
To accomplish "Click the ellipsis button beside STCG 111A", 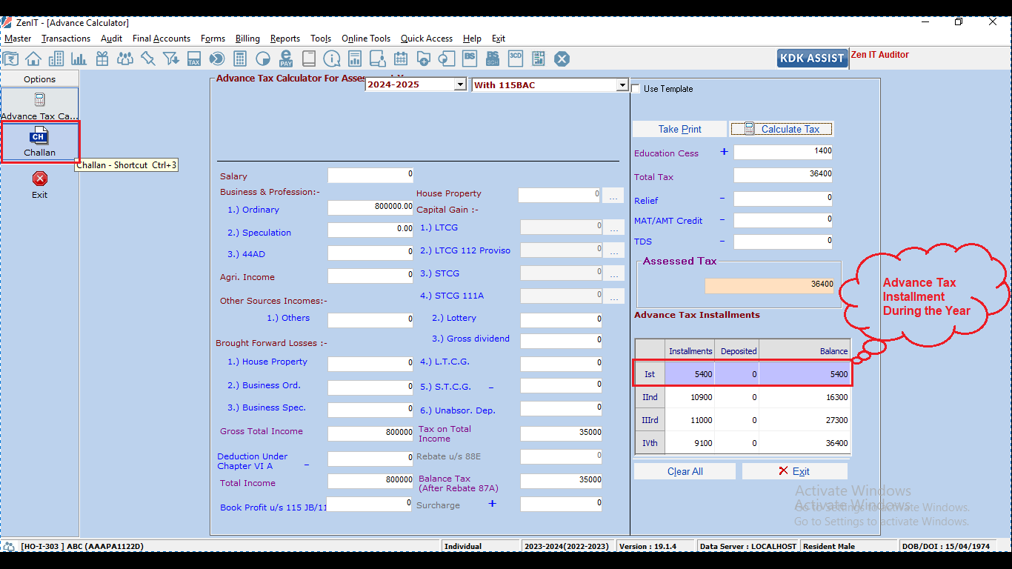I will click(x=613, y=296).
